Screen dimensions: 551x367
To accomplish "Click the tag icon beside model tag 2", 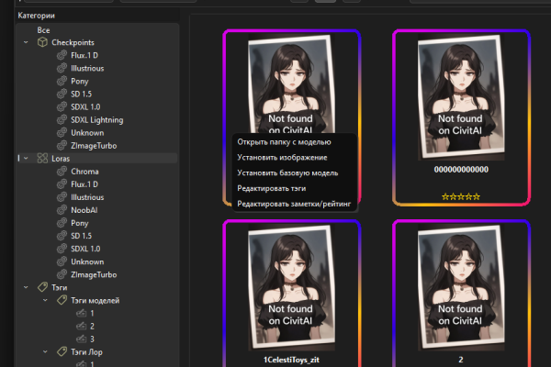I will pyautogui.click(x=81, y=326).
